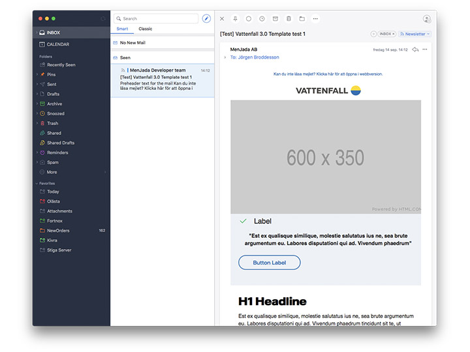Pin the open email with the pin icon
Viewport: 470px width, 352px height.
235,18
